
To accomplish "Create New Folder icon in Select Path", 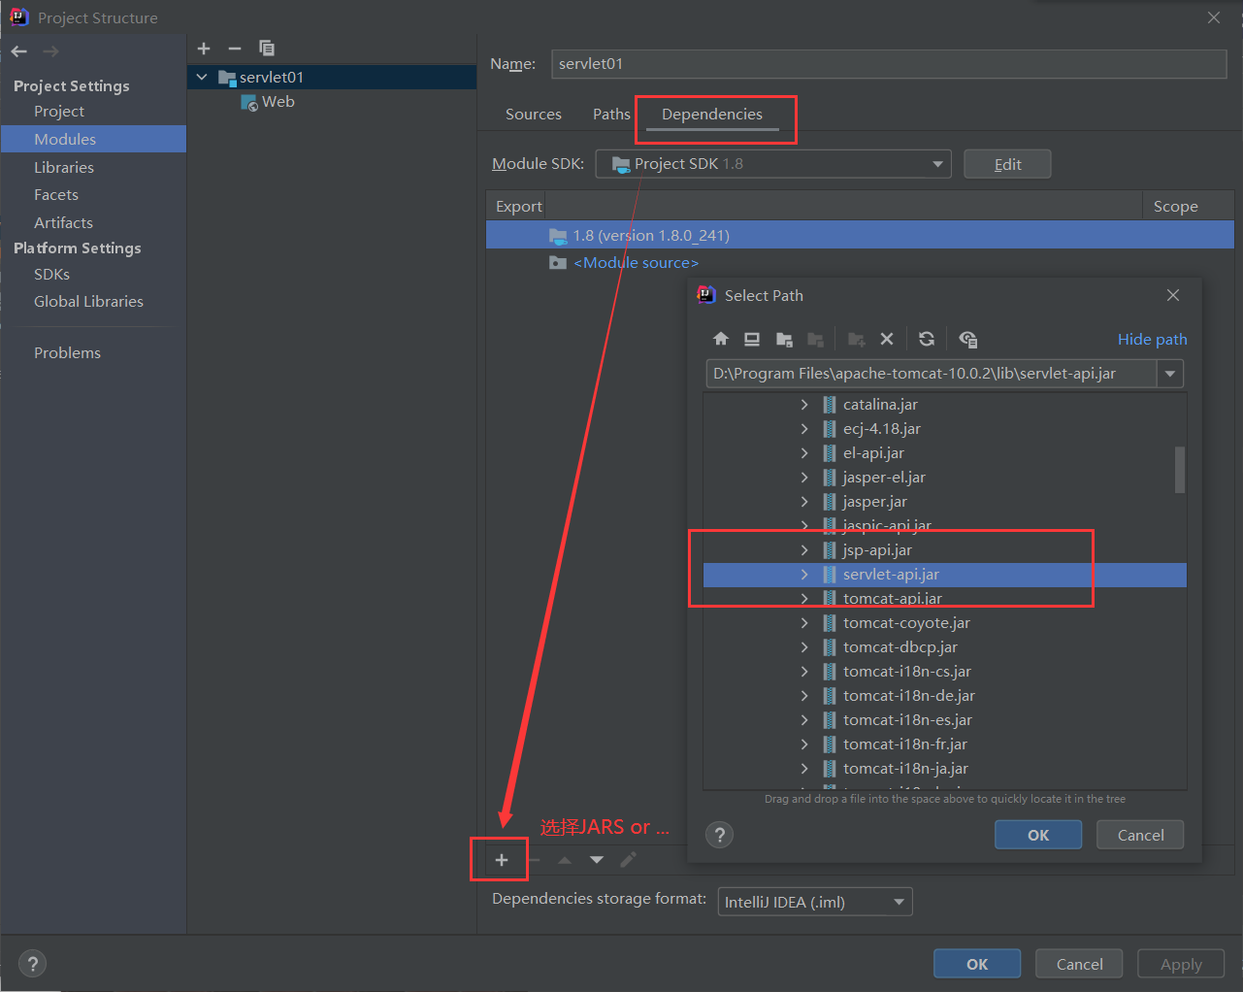I will [x=856, y=339].
